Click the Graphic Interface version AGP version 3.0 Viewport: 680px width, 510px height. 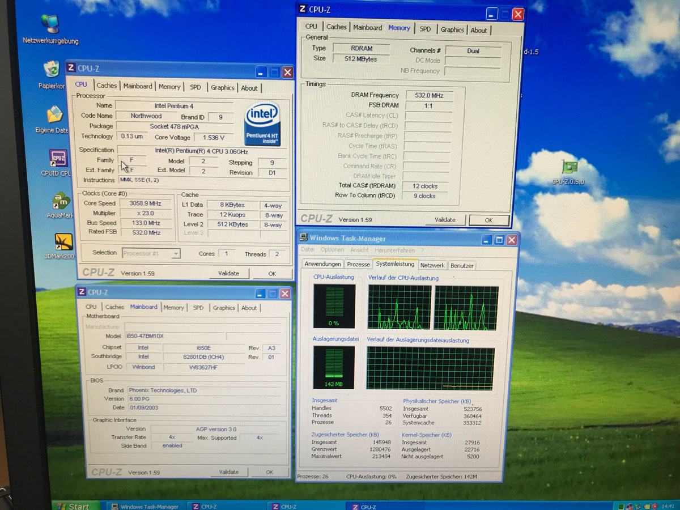215,429
